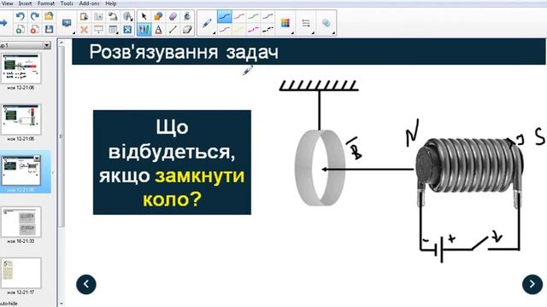Select the purple eraser-shaped tool
Viewport: 547px width, 307px height.
tap(173, 16)
